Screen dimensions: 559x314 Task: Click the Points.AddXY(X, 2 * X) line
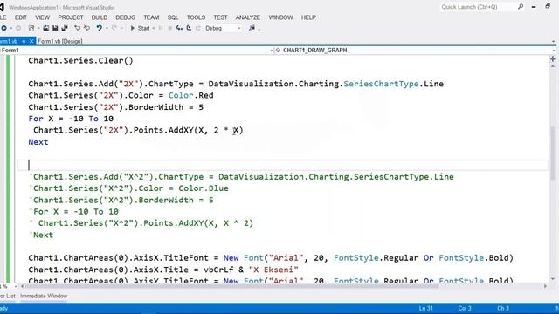click(138, 130)
